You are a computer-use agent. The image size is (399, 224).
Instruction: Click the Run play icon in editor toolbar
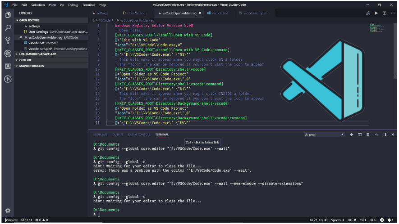376,13
